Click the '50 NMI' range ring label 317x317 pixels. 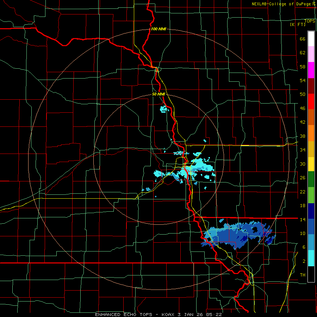[x=159, y=94]
